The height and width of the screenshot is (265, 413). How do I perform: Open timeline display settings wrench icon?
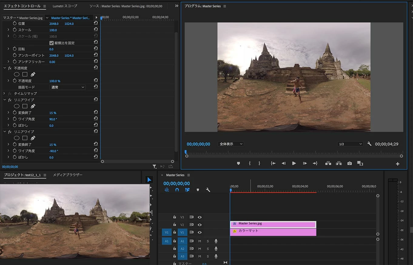[x=208, y=190]
